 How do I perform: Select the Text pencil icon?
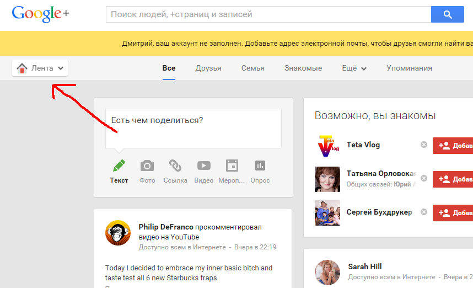(x=119, y=166)
